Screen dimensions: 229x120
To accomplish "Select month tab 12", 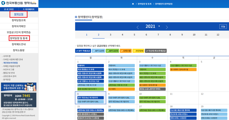I will (218, 35).
